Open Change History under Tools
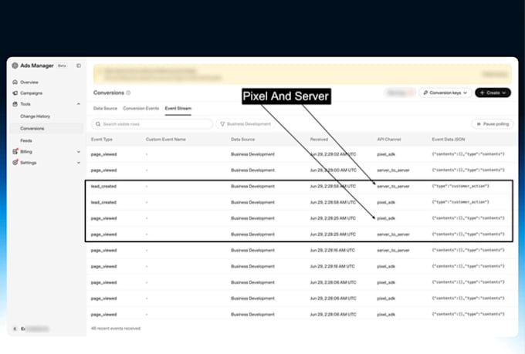Screen dimensions: 525x354 pyautogui.click(x=36, y=116)
